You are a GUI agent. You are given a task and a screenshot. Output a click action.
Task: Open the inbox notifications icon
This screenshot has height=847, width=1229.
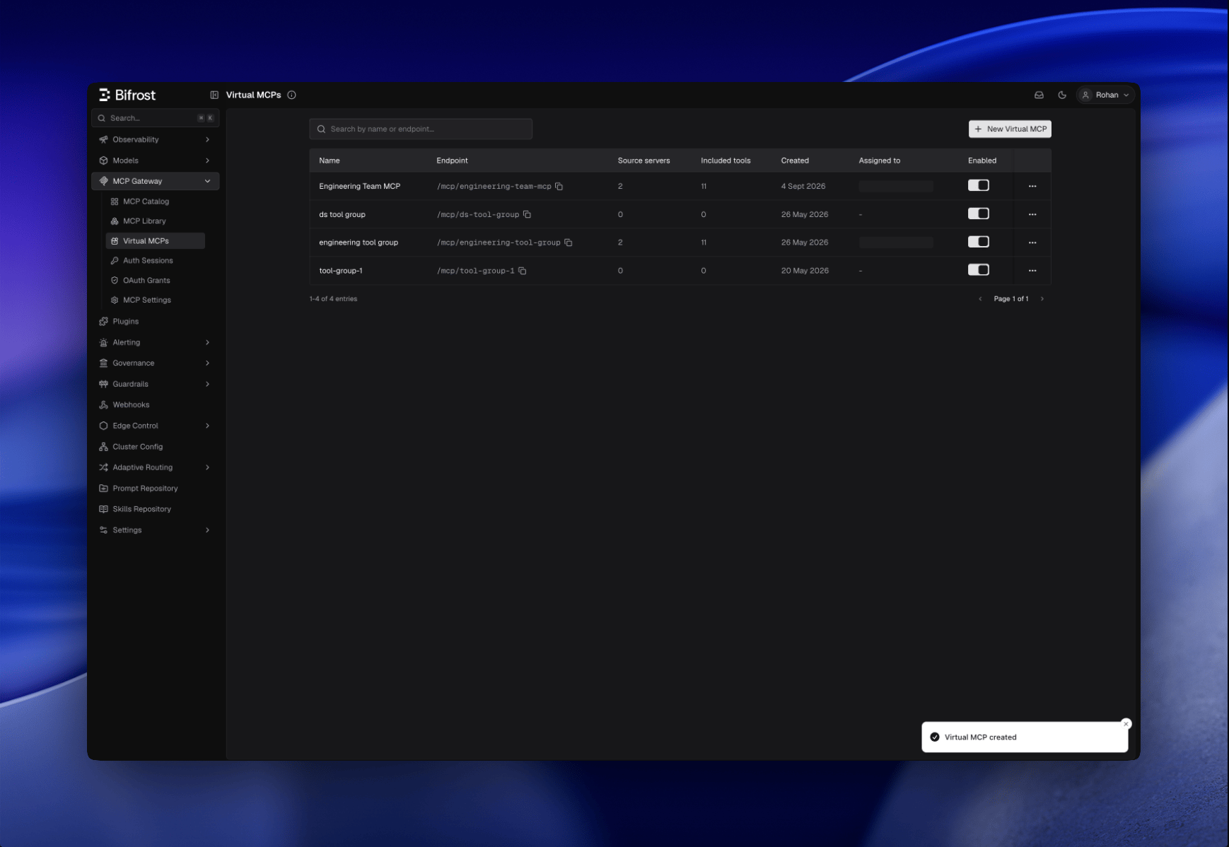tap(1039, 95)
